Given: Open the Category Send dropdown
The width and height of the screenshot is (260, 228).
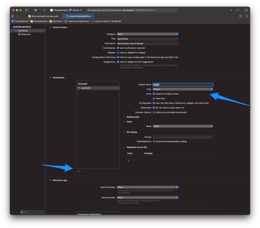Looking at the screenshot, I should click(x=148, y=34).
